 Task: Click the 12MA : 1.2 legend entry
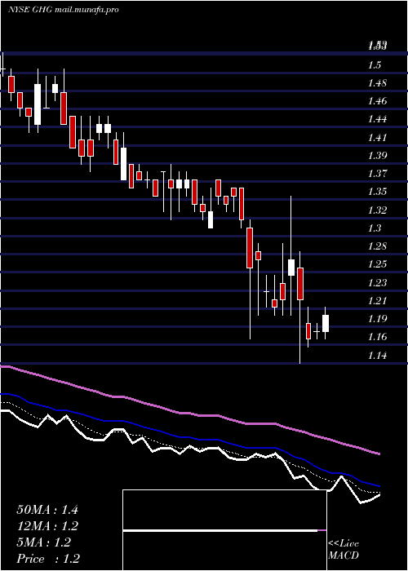(47, 526)
